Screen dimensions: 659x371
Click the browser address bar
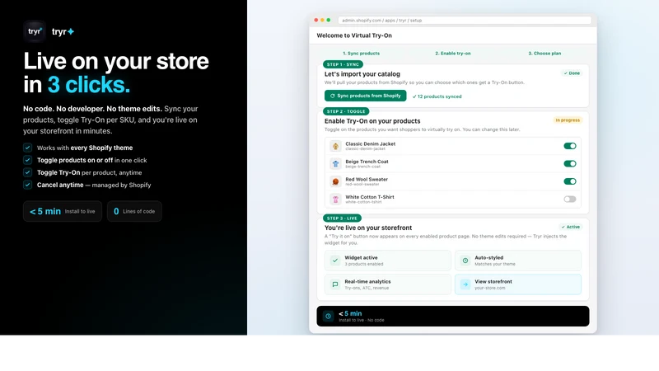tap(465, 20)
